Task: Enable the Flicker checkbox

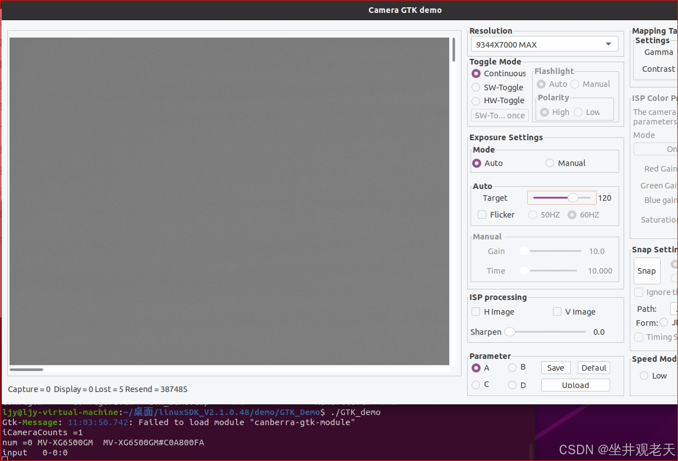Action: [x=482, y=214]
